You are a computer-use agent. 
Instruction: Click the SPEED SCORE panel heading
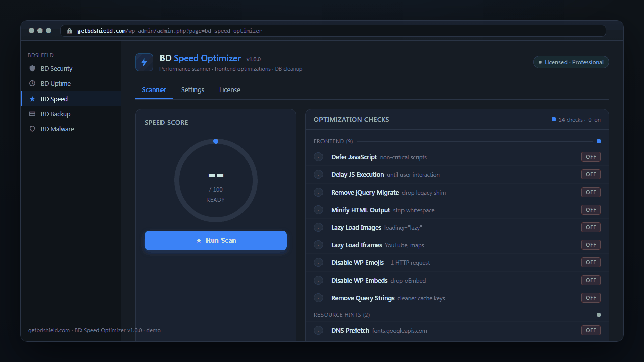coord(167,122)
